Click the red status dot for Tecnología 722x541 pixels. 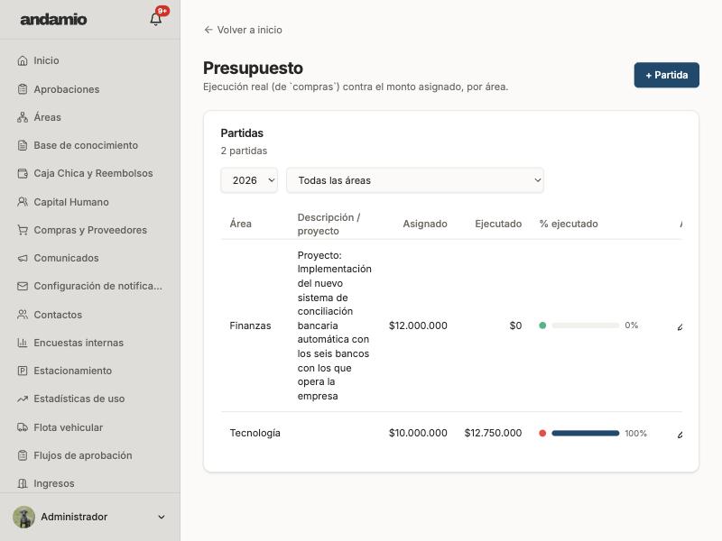tap(542, 434)
